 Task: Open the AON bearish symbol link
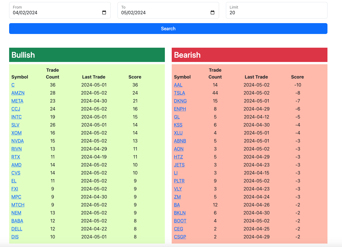point(179,149)
